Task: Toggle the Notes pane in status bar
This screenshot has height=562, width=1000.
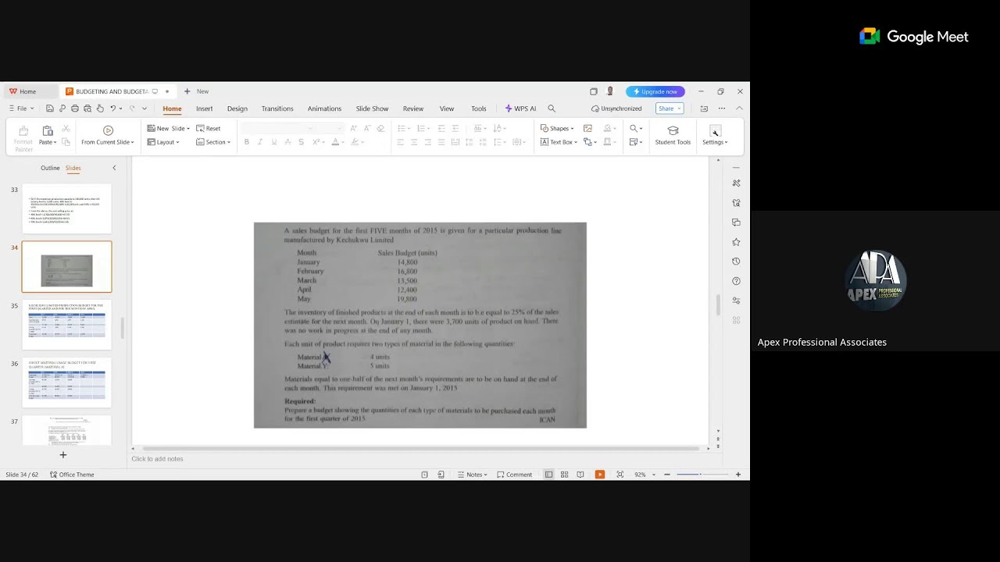Action: point(472,475)
